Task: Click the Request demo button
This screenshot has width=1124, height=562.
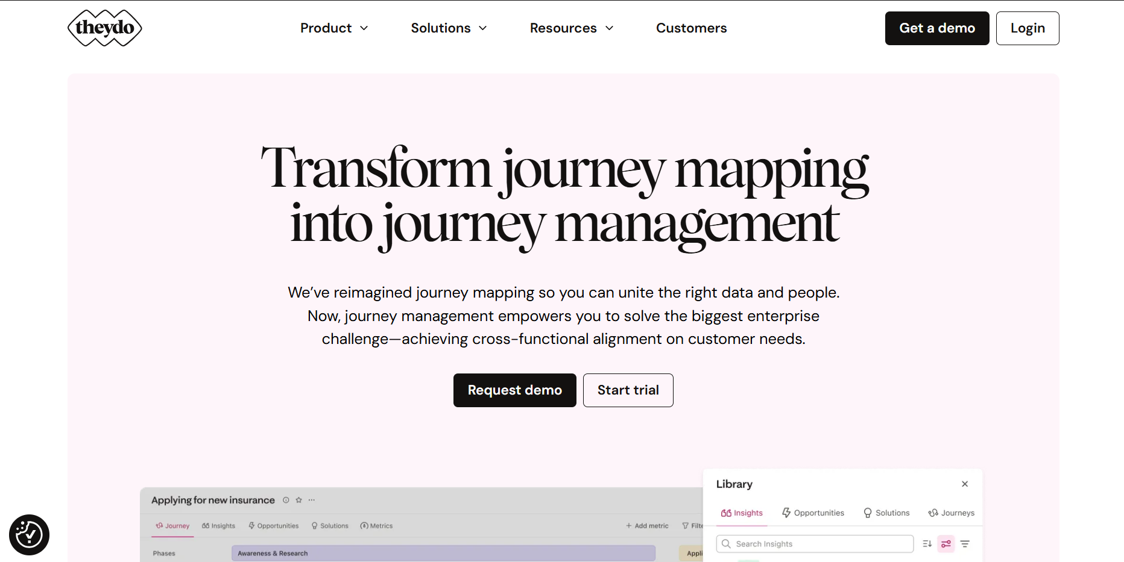Action: 514,390
